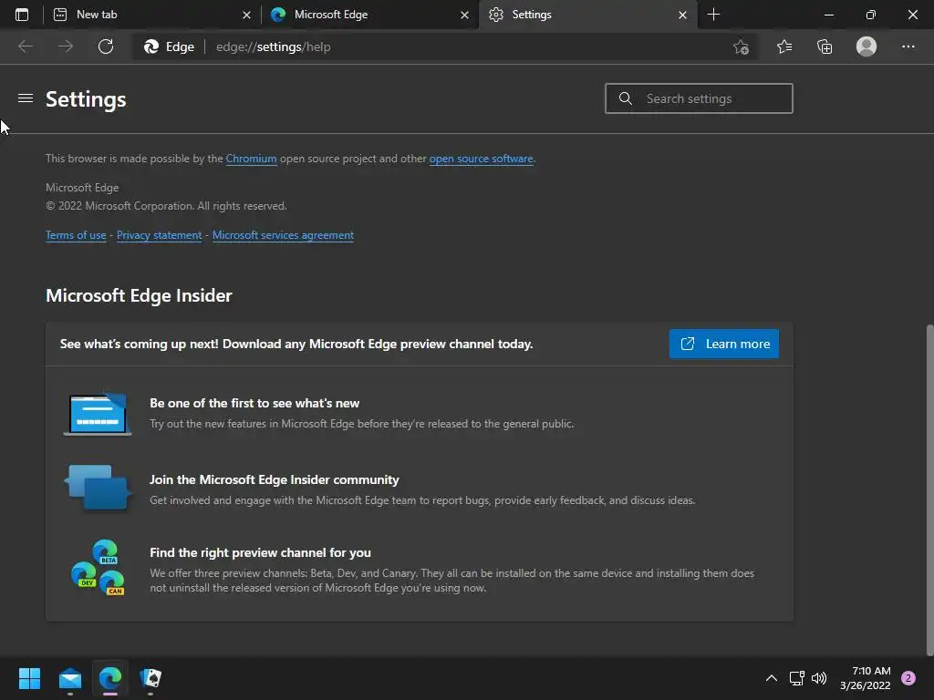Show hidden system tray icons

772,678
